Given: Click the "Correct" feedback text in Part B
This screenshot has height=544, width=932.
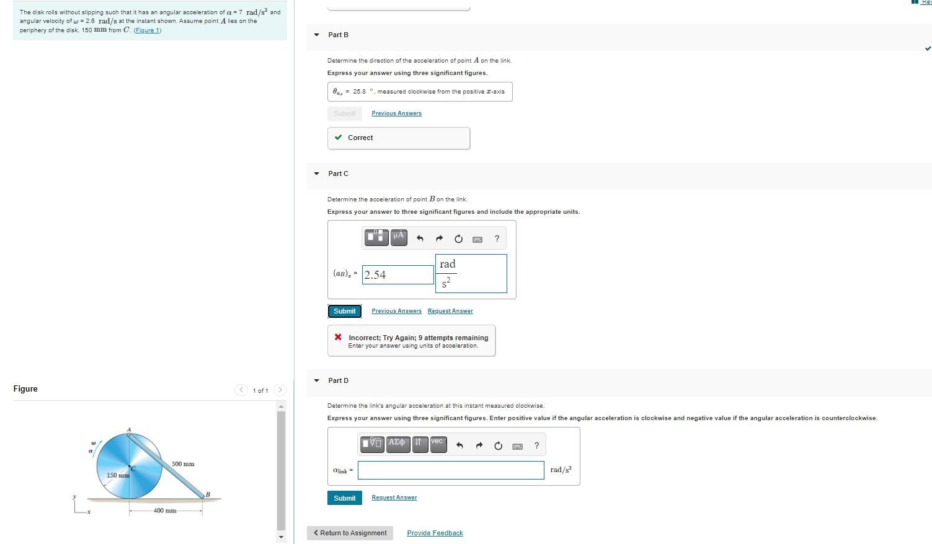Looking at the screenshot, I should click(x=360, y=138).
